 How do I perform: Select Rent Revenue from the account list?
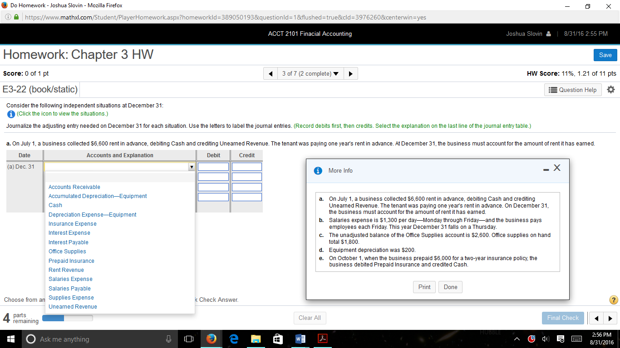point(66,270)
